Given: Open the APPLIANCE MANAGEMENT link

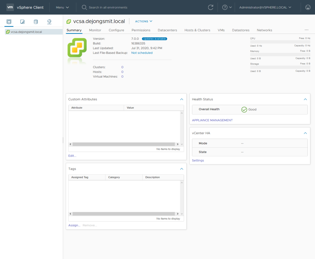Looking at the screenshot, I should [212, 120].
